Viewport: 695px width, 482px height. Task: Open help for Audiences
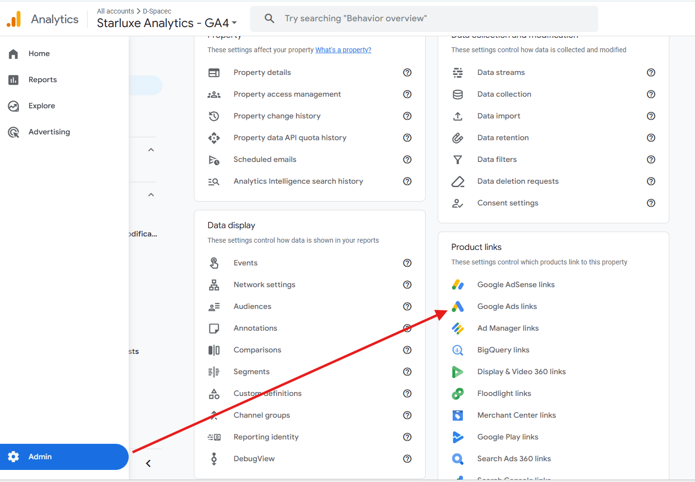(407, 307)
